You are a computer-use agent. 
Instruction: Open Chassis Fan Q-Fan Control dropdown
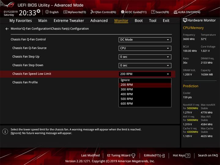tap(145, 40)
